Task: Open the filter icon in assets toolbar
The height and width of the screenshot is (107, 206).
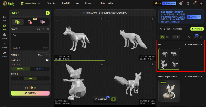Action: pos(189,37)
